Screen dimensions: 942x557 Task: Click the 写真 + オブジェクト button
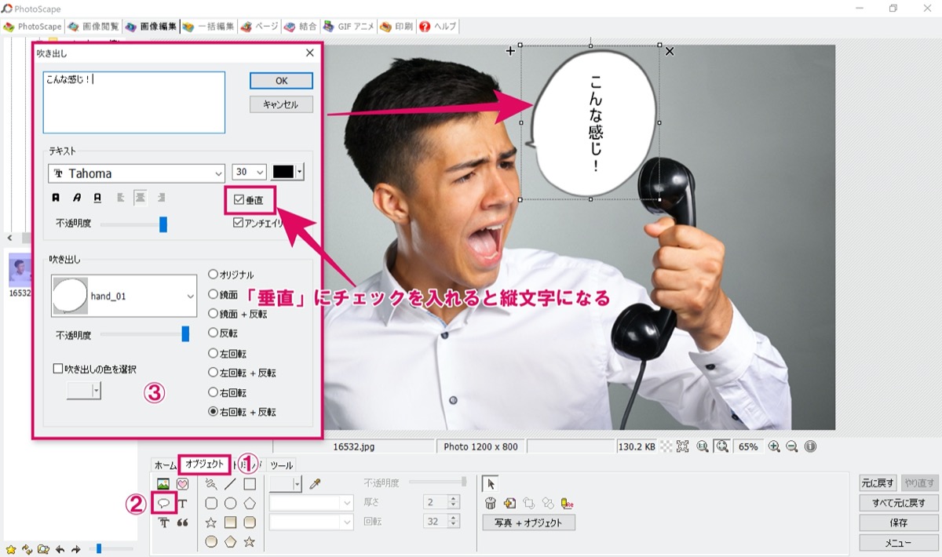click(529, 522)
